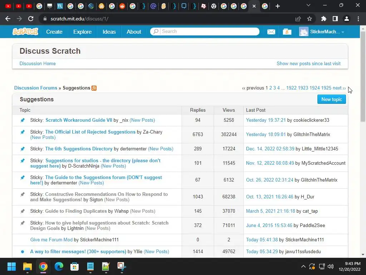Click the 302244 views cell
The width and height of the screenshot is (366, 275).
click(229, 135)
